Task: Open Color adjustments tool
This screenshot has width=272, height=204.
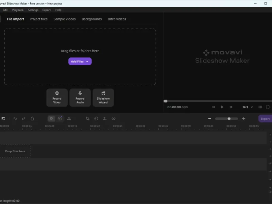Action: point(96,119)
